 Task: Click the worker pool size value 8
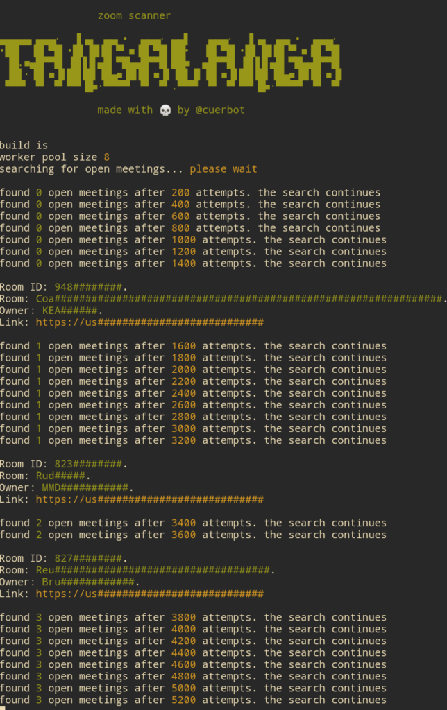click(x=106, y=157)
